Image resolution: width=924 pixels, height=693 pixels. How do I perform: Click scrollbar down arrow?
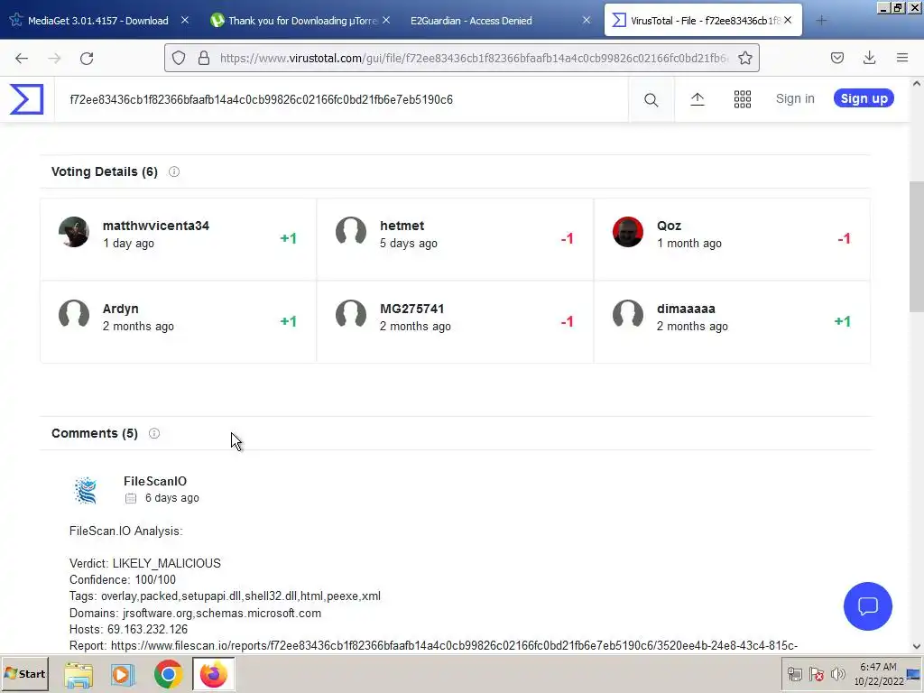pyautogui.click(x=917, y=646)
